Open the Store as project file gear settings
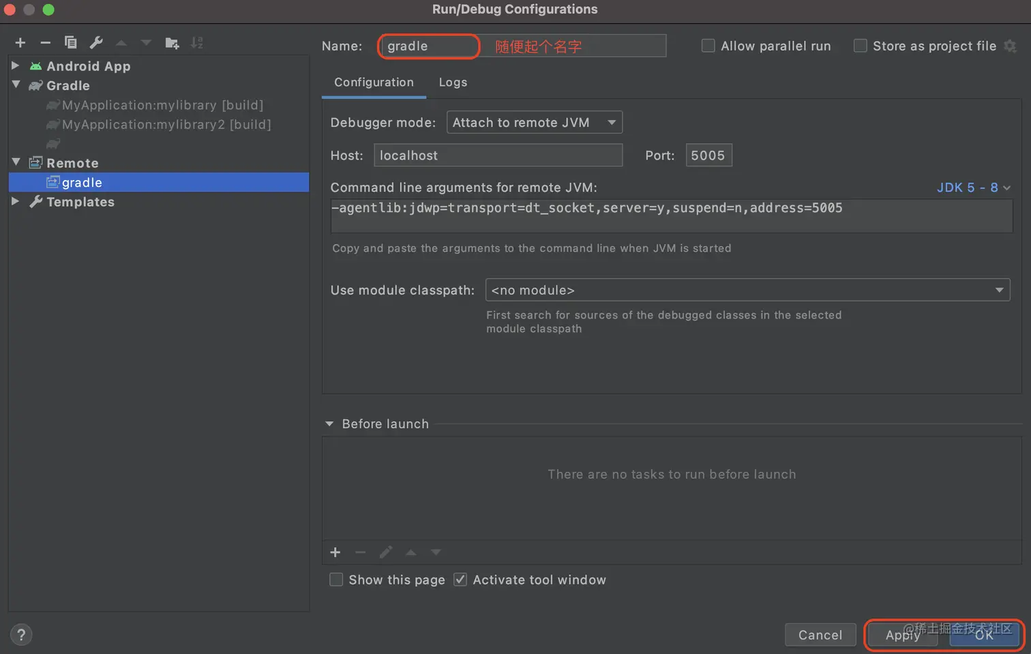The width and height of the screenshot is (1031, 654). coord(1011,46)
